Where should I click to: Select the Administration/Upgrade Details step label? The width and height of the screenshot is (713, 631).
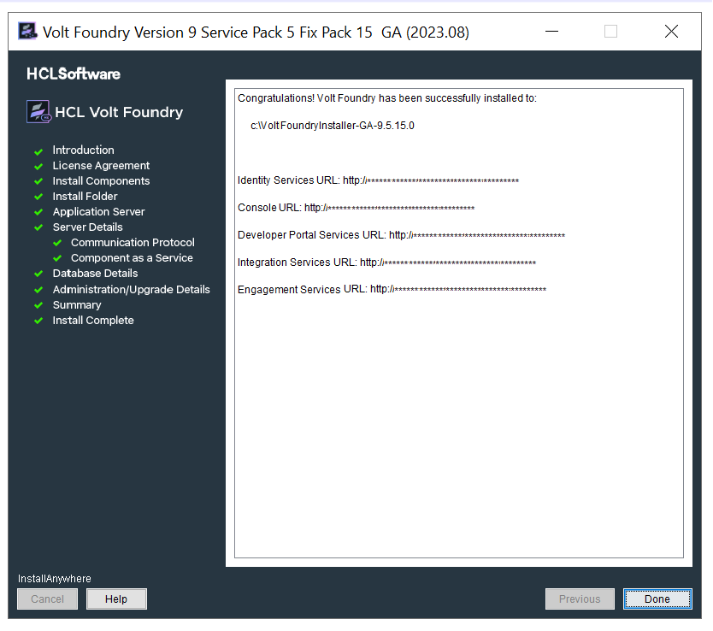tap(132, 290)
